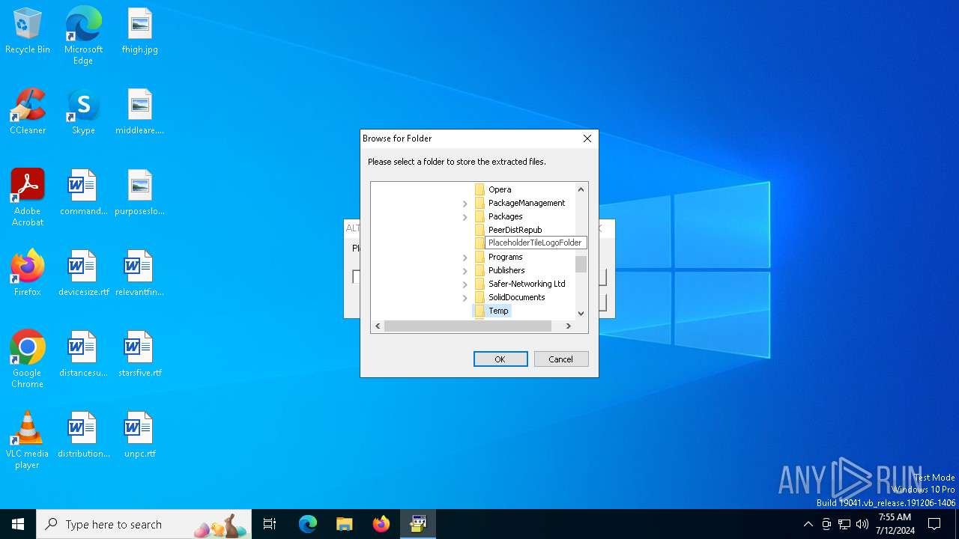Select the PlaceholderTileLogoFolder entry

(535, 243)
